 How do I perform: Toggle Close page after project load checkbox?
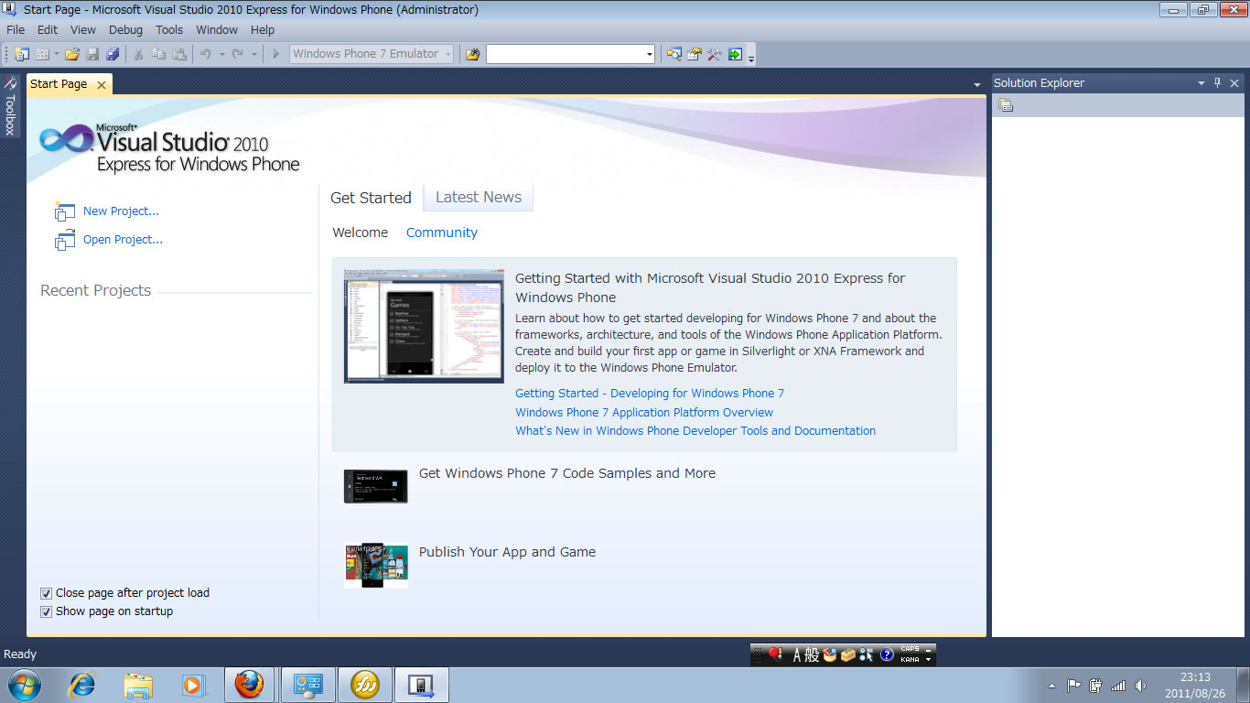tap(47, 593)
